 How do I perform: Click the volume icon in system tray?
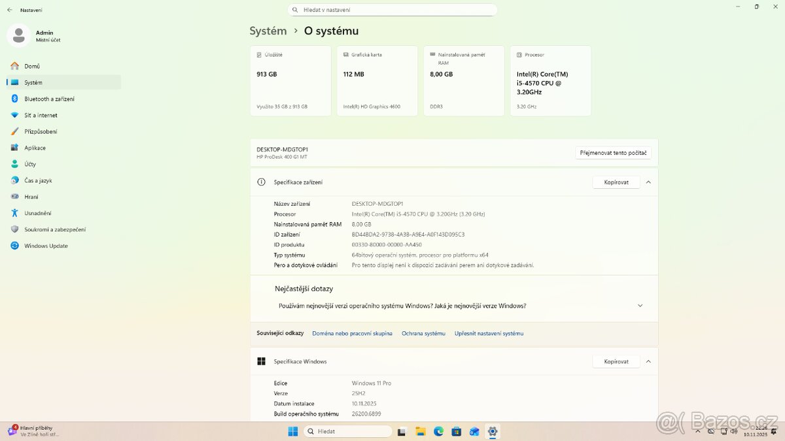pyautogui.click(x=733, y=431)
